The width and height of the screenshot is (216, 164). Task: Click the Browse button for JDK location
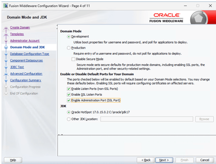[x=204, y=119]
